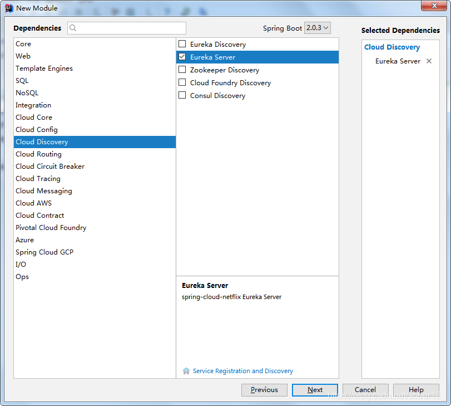
Task: Choose the SQL category
Action: (x=95, y=81)
